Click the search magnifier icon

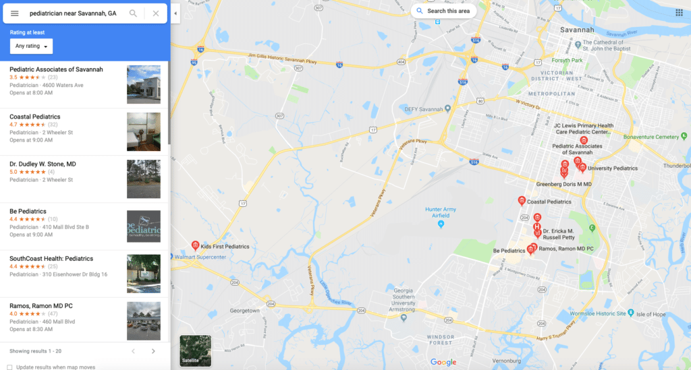[133, 13]
